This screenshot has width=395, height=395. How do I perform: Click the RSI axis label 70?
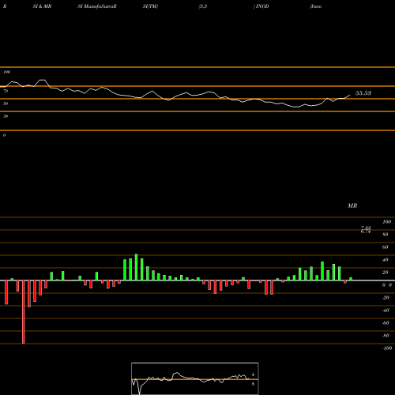click(6, 91)
